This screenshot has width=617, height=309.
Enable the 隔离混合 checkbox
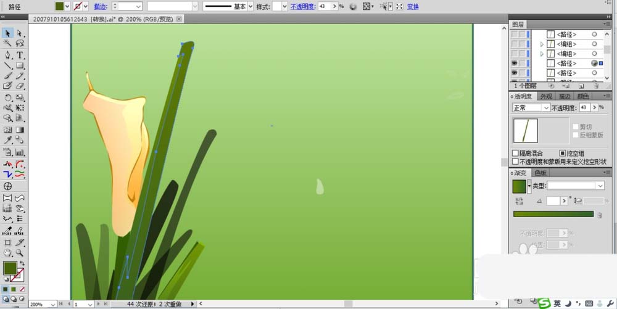tap(515, 153)
